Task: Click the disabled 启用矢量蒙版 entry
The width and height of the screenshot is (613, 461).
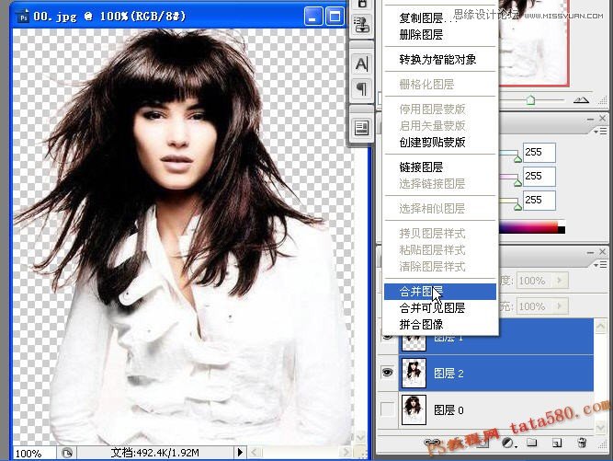Action: tap(432, 126)
